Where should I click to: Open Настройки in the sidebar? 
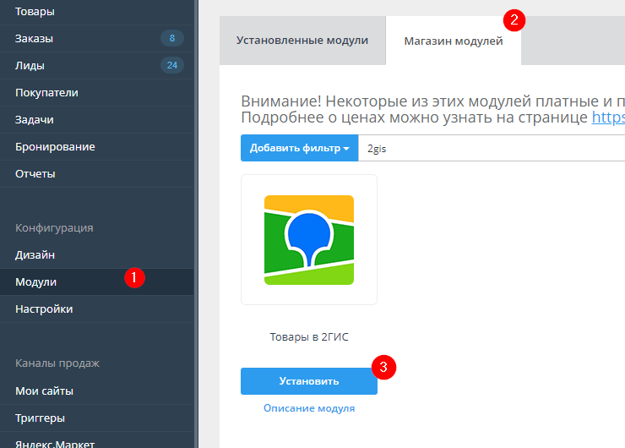[x=44, y=309]
